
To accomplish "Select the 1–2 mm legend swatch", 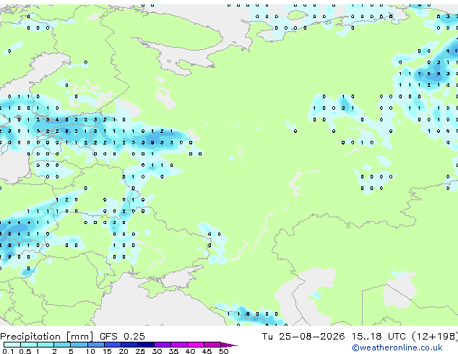I will 46,345.
